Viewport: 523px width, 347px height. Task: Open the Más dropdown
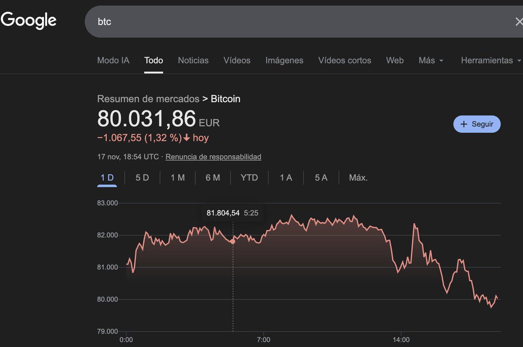pyautogui.click(x=431, y=60)
